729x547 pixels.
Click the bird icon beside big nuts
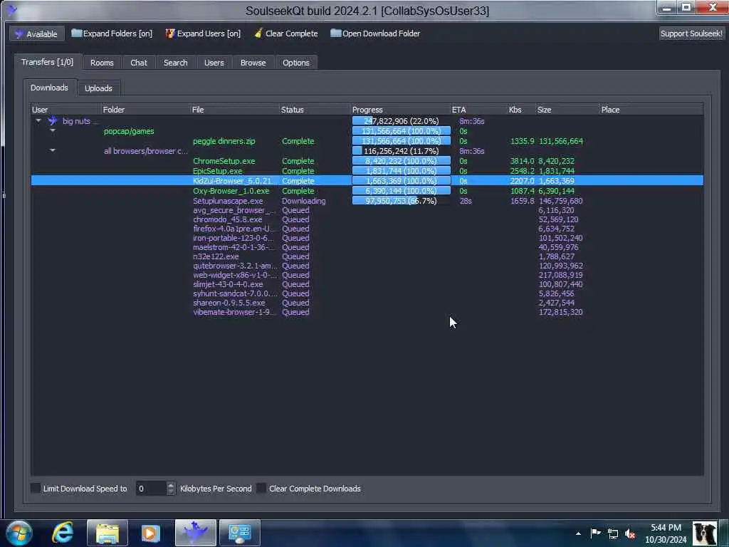(x=53, y=121)
